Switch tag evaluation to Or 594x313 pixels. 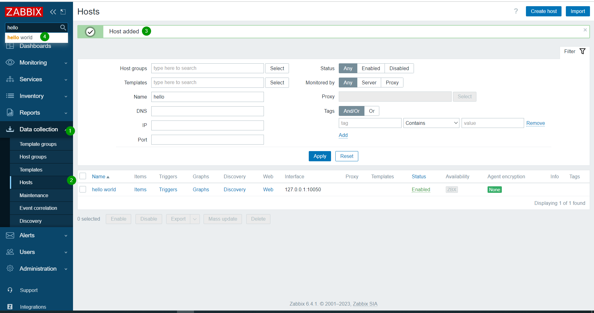(372, 111)
